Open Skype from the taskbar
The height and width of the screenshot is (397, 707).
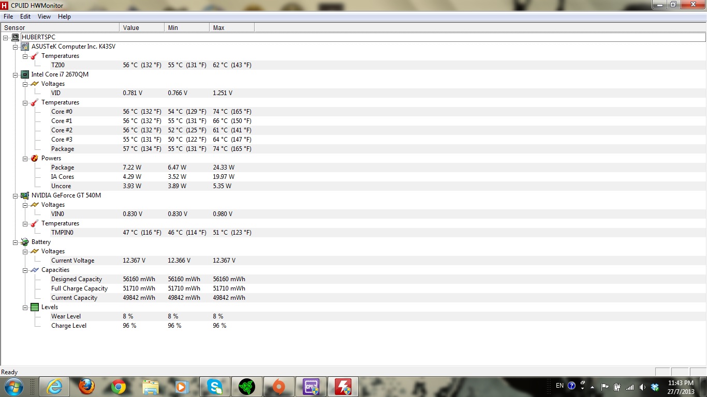pos(215,386)
